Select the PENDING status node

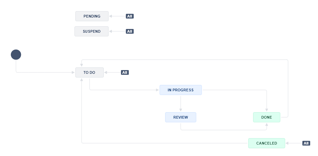coord(92,16)
